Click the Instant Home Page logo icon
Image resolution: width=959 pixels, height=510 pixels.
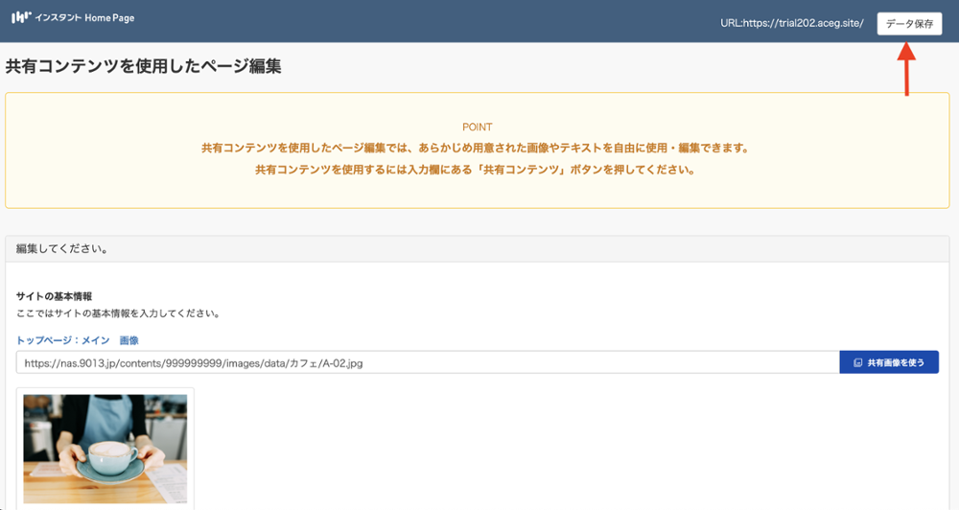click(21, 18)
